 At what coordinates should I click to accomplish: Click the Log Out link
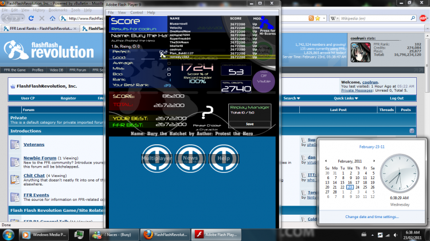(397, 98)
